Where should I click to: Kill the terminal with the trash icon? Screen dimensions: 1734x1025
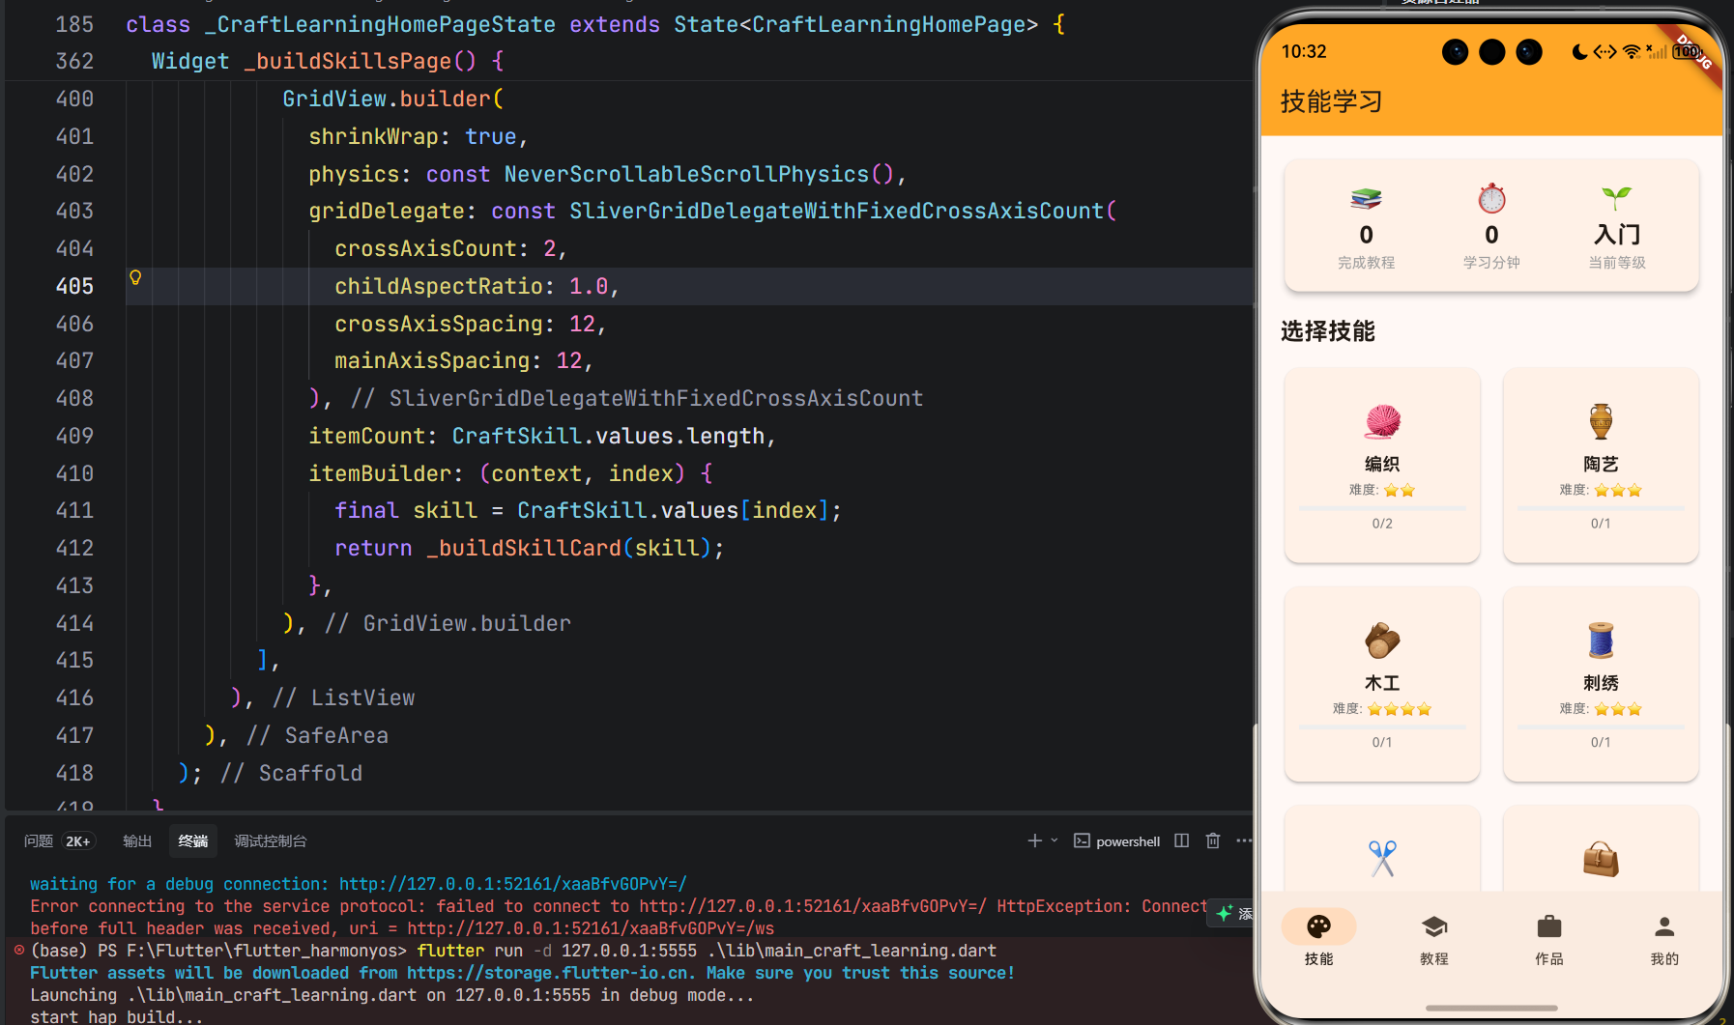click(x=1213, y=840)
